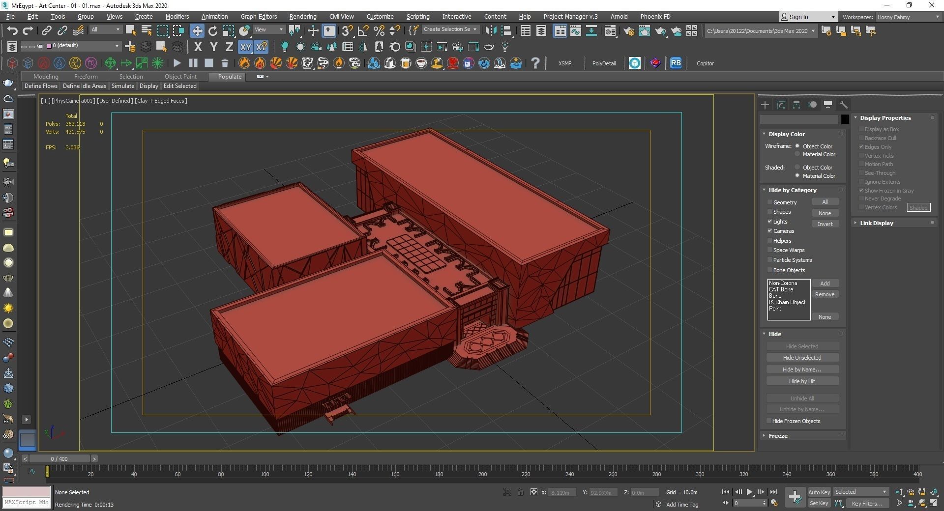
Task: Click the Undo arrow icon
Action: (12, 31)
